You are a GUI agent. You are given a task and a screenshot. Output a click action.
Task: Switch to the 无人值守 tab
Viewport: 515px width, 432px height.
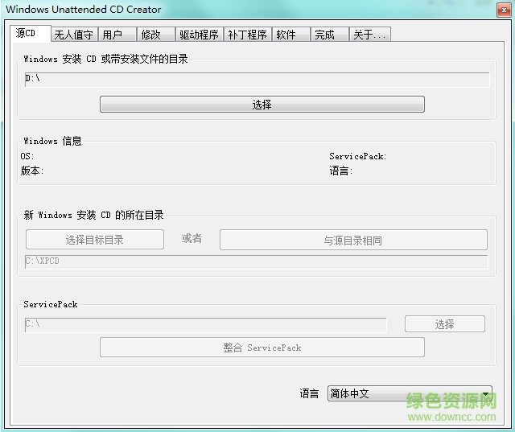point(74,34)
